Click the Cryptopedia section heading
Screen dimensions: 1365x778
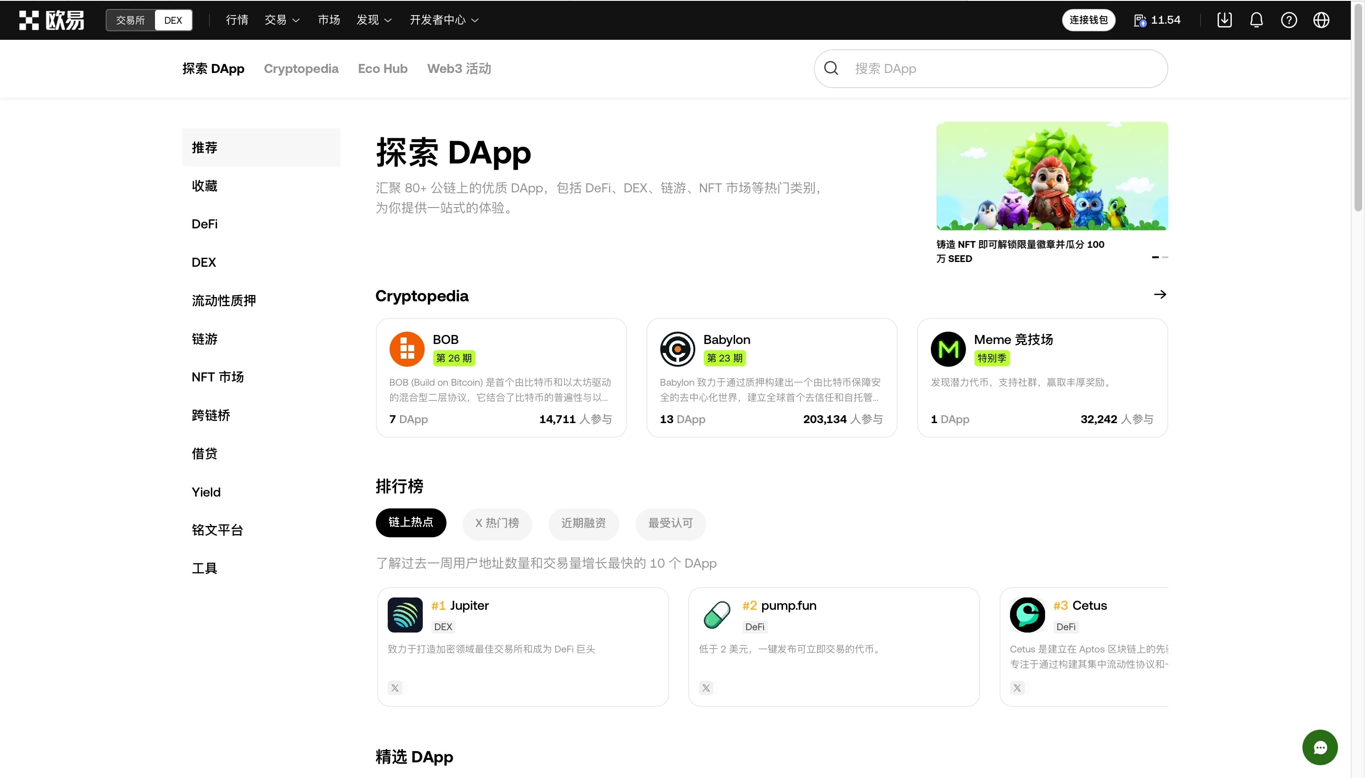tap(422, 296)
